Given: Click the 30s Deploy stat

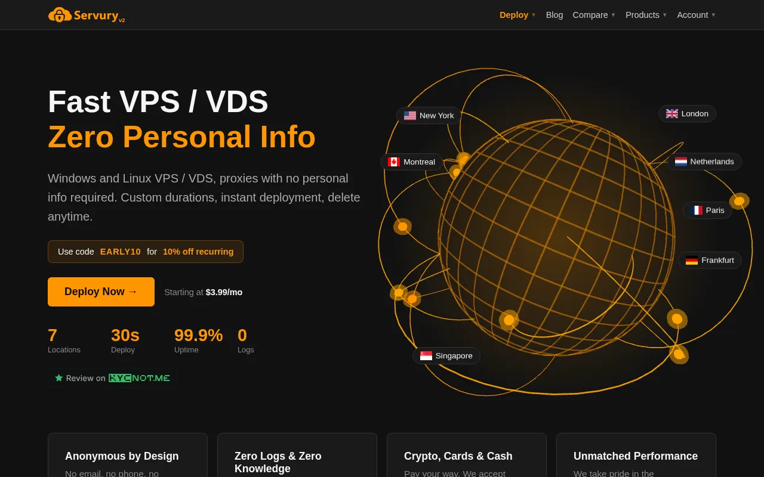Looking at the screenshot, I should (125, 340).
